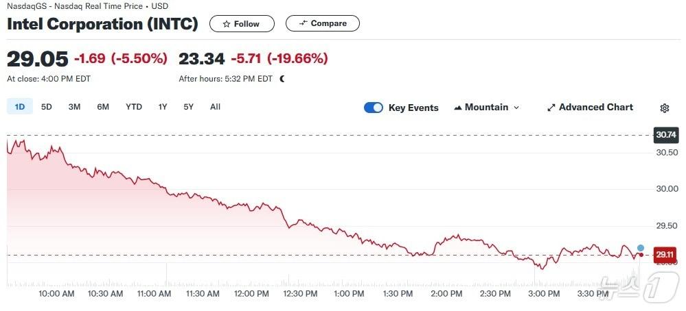686x311 pixels.
Task: Click the mountain chart type icon
Action: 458,108
